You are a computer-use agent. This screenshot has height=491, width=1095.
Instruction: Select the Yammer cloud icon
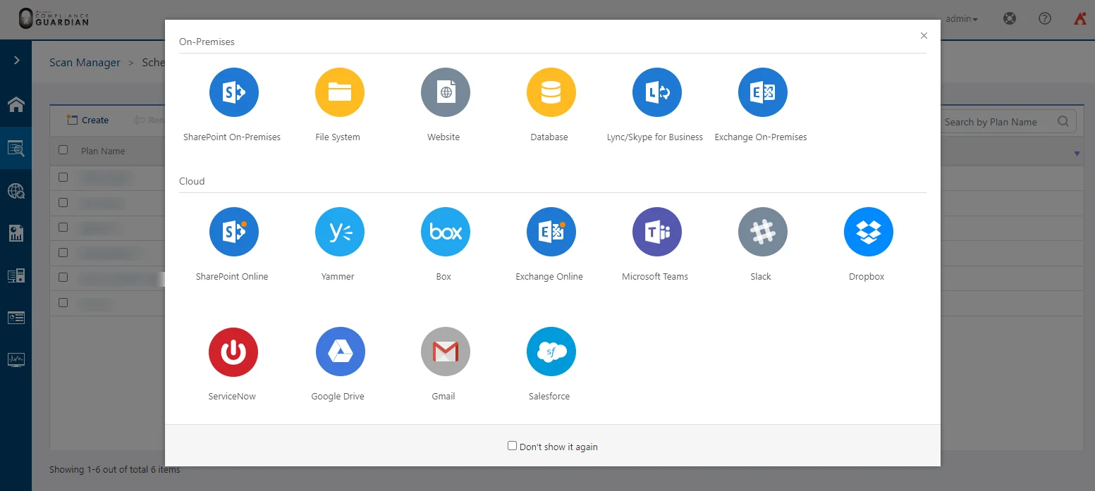tap(339, 232)
